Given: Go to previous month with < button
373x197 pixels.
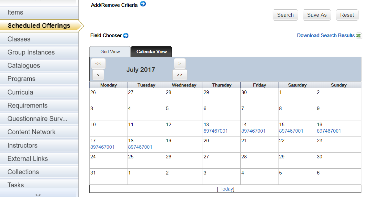Looking at the screenshot, I should [98, 75].
